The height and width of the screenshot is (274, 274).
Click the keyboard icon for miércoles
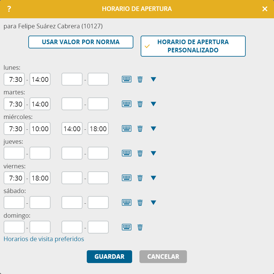[x=127, y=128]
